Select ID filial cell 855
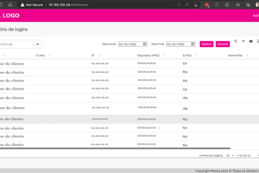259x173 pixels. tap(185, 72)
